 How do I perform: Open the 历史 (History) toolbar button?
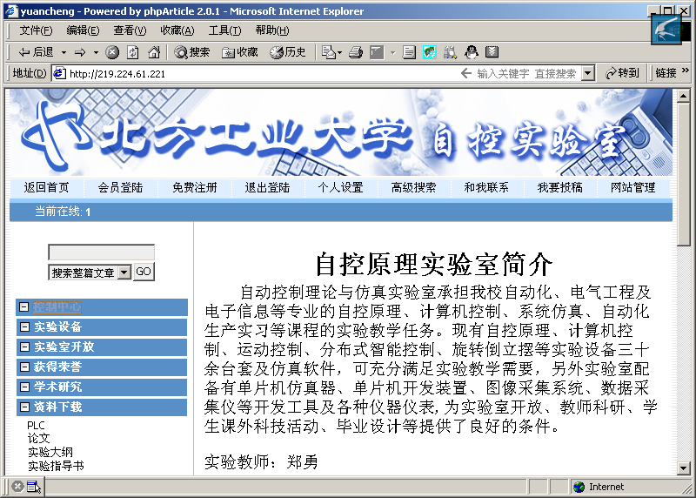click(287, 52)
